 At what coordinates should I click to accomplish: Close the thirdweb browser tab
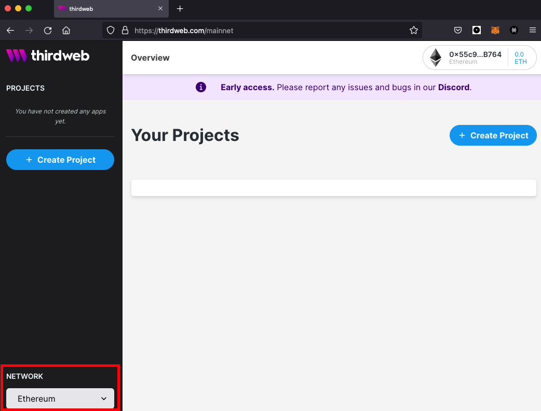(160, 8)
